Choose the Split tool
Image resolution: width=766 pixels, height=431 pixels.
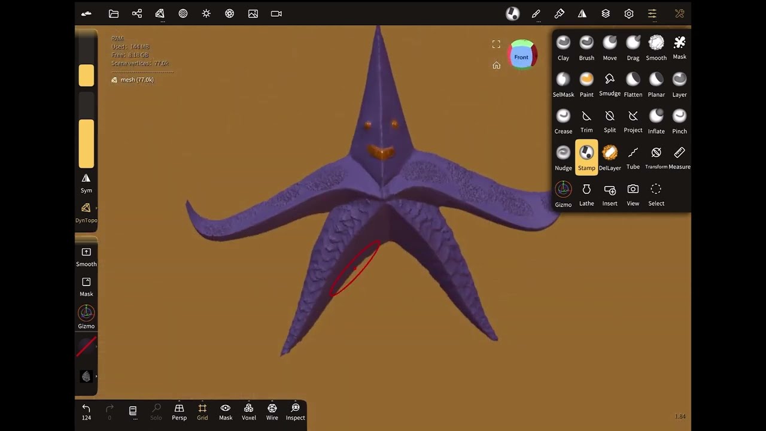tap(610, 122)
